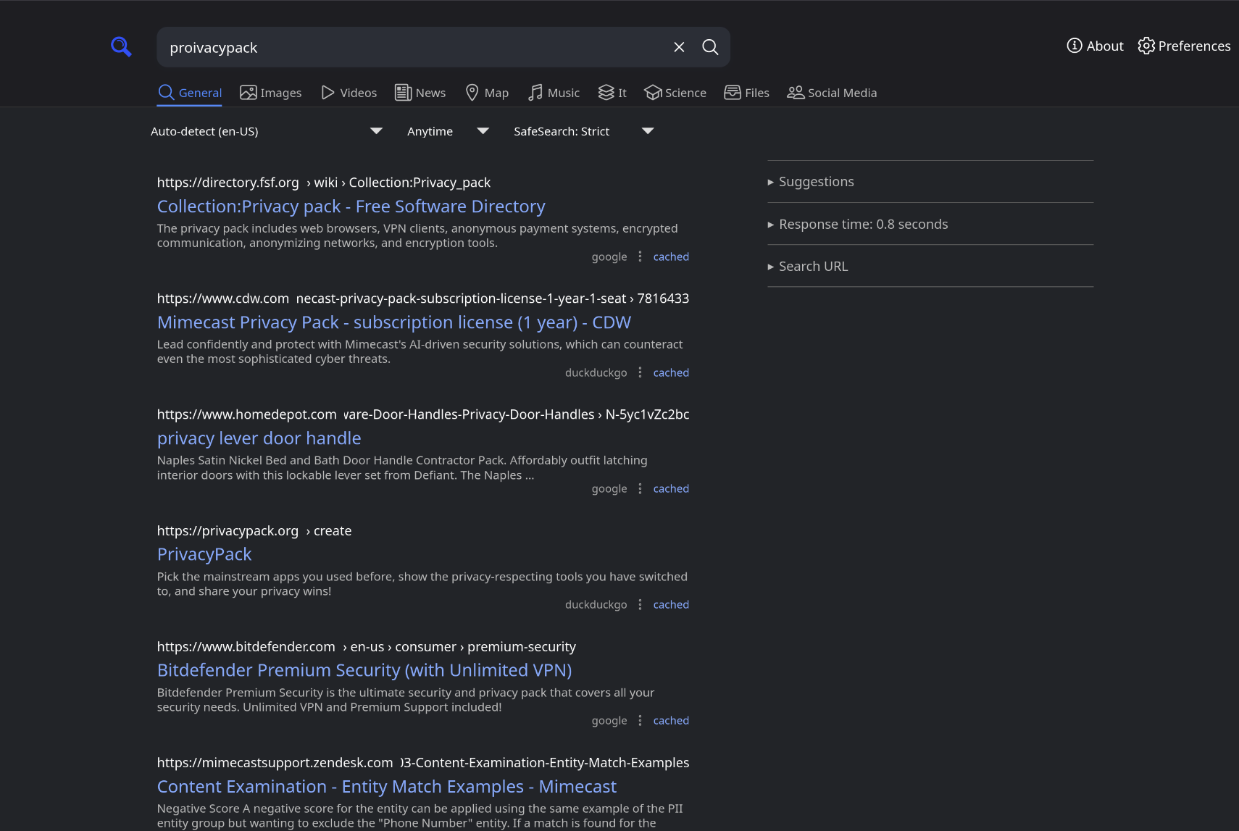Open the options menu for the Mimecast Privacy Pack result
The height and width of the screenshot is (831, 1239).
(640, 372)
